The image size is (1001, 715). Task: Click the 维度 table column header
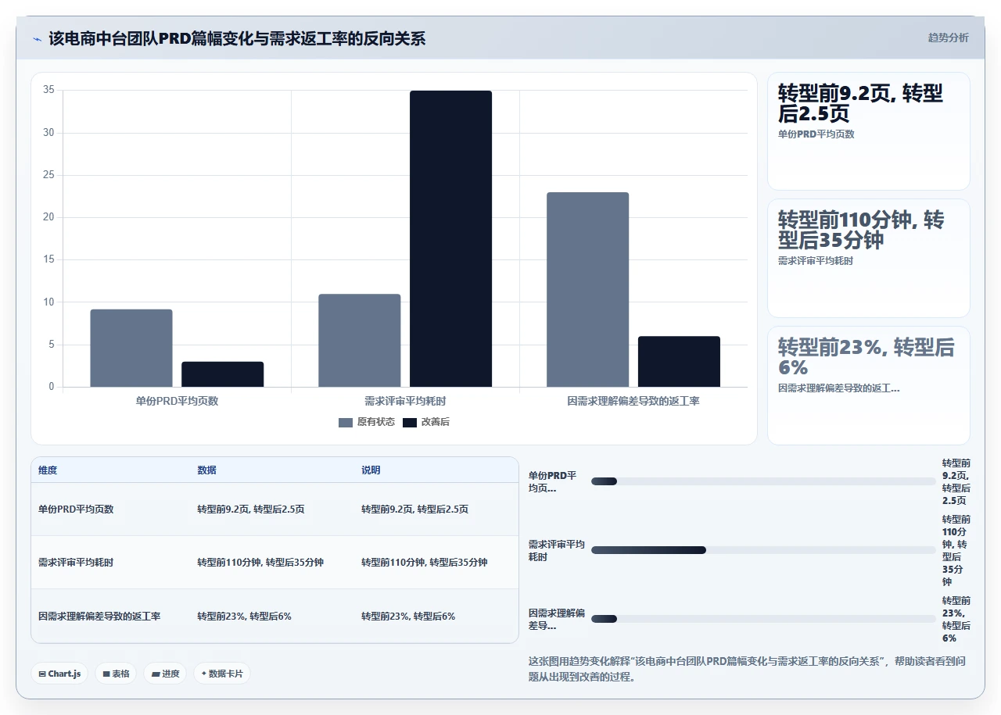coord(48,470)
